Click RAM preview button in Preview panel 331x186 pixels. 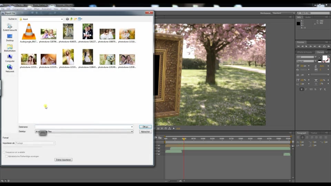pos(329,46)
